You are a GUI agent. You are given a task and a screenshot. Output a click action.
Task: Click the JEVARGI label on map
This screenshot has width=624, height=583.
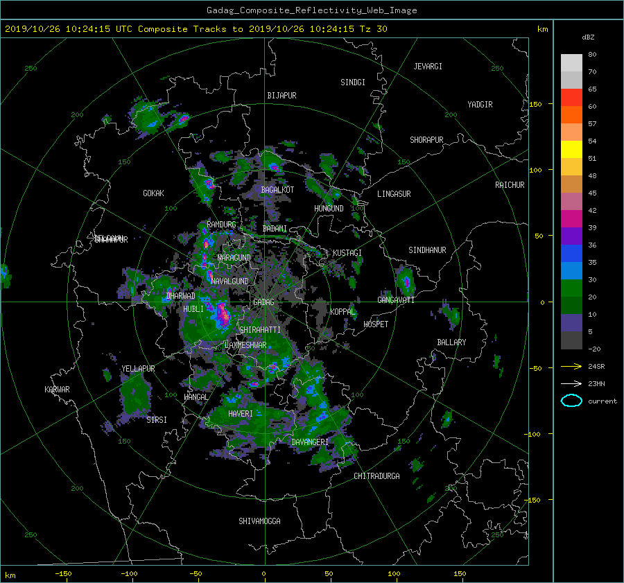[428, 67]
